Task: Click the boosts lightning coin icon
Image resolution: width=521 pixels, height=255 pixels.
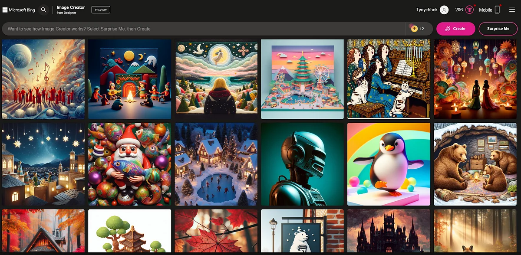Action: [414, 29]
